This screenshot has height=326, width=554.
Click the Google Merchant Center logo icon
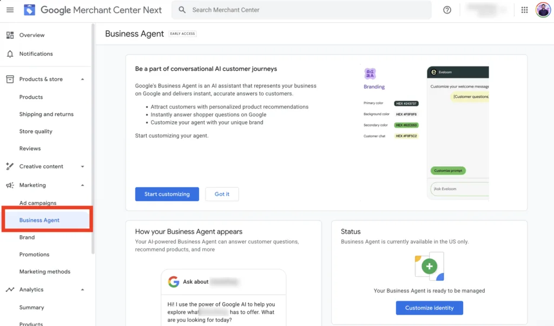(29, 10)
